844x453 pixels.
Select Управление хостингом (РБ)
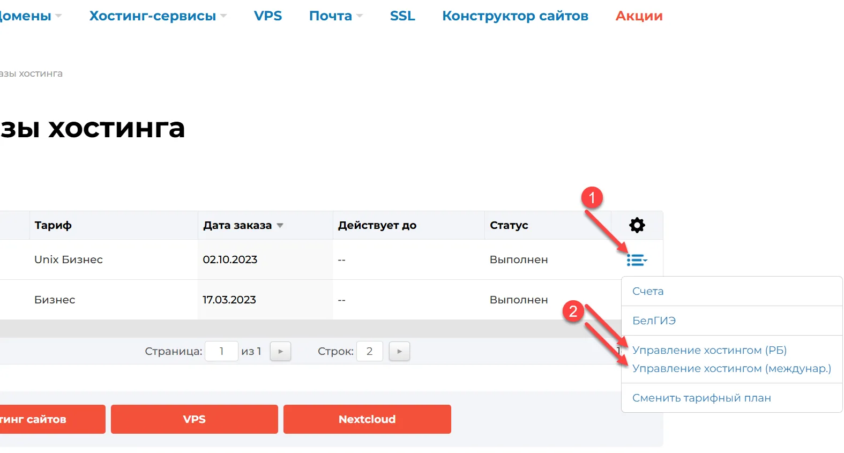point(709,350)
